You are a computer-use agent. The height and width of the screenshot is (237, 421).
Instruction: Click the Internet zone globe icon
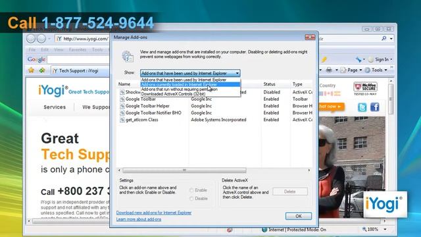coord(264,230)
